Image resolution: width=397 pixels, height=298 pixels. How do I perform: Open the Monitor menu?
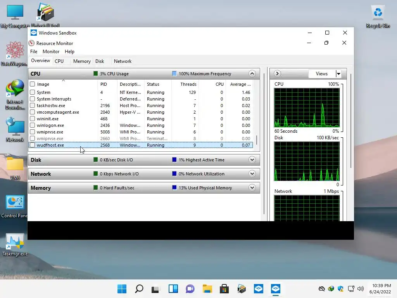click(51, 52)
